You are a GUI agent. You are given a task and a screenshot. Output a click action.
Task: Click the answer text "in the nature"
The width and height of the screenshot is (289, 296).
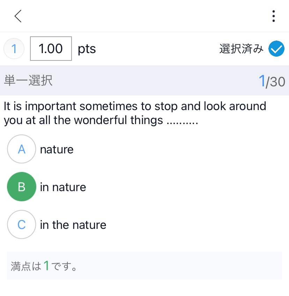click(73, 225)
